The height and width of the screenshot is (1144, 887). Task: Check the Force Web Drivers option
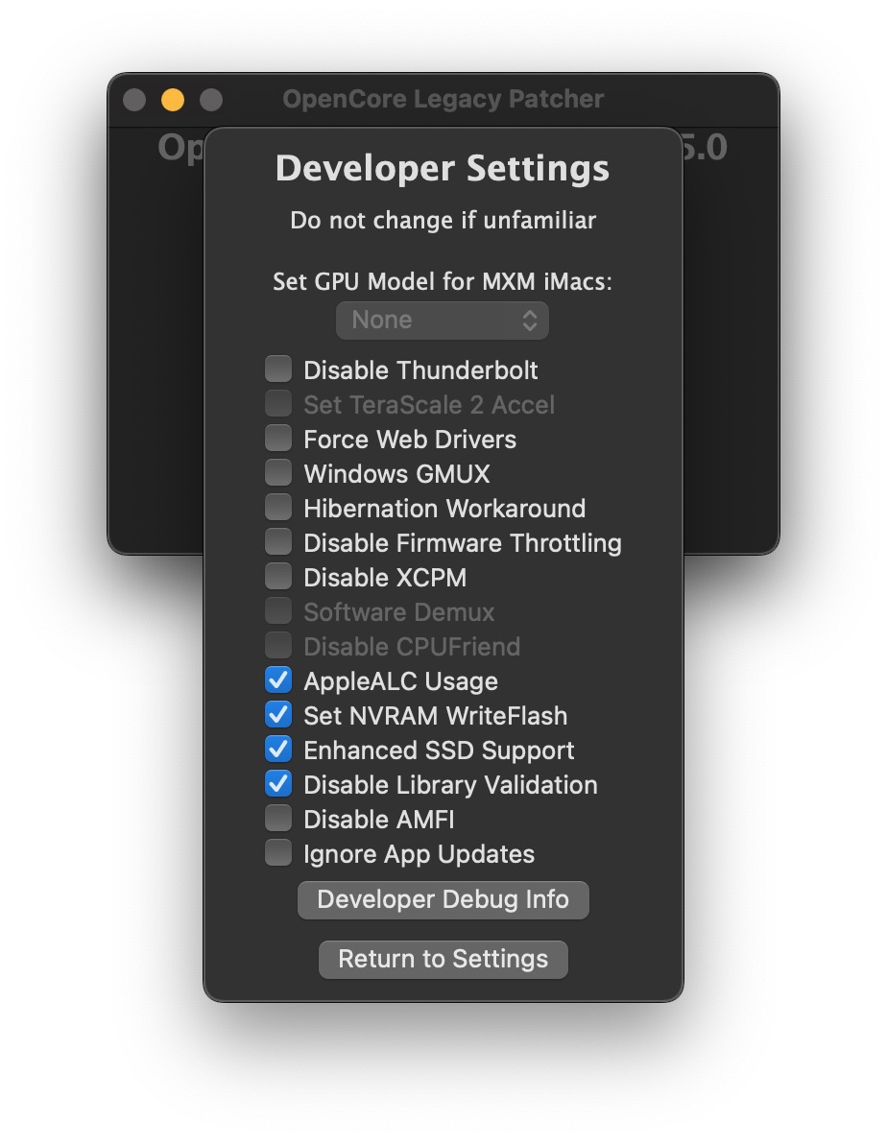click(x=278, y=439)
